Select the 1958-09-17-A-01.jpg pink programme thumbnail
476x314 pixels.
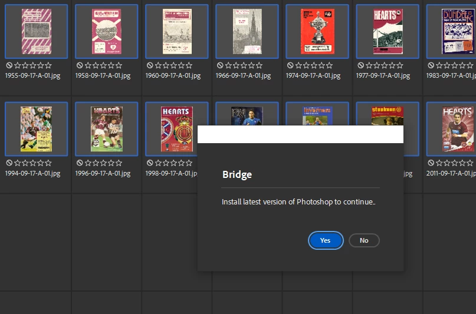click(107, 31)
